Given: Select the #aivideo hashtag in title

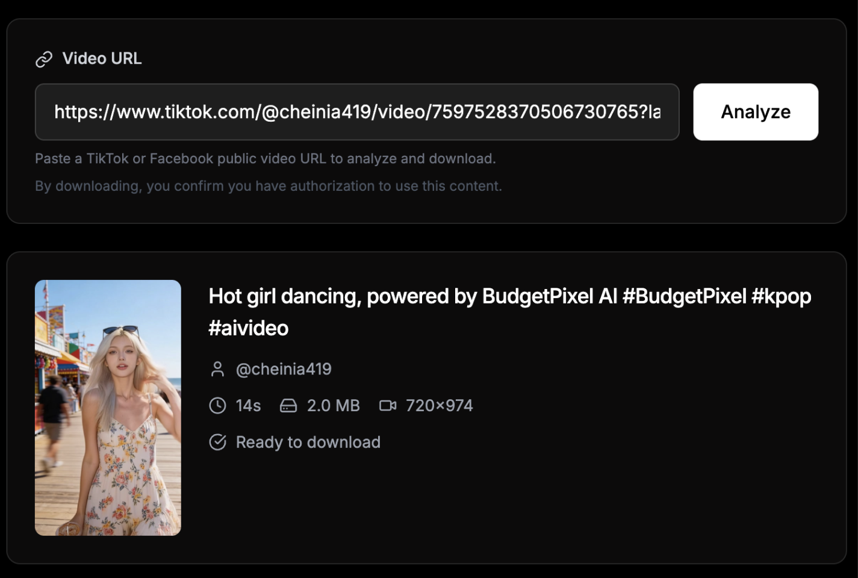Looking at the screenshot, I should pos(248,328).
